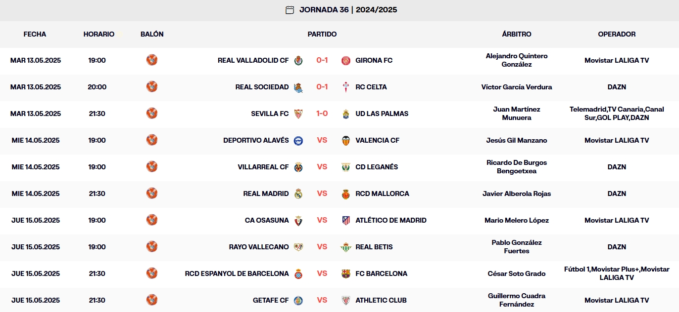Click referee Jesús Gil Manzano
The image size is (679, 312).
pyautogui.click(x=516, y=140)
